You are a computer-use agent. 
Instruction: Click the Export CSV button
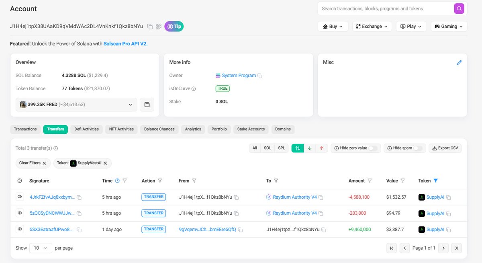tap(445, 148)
